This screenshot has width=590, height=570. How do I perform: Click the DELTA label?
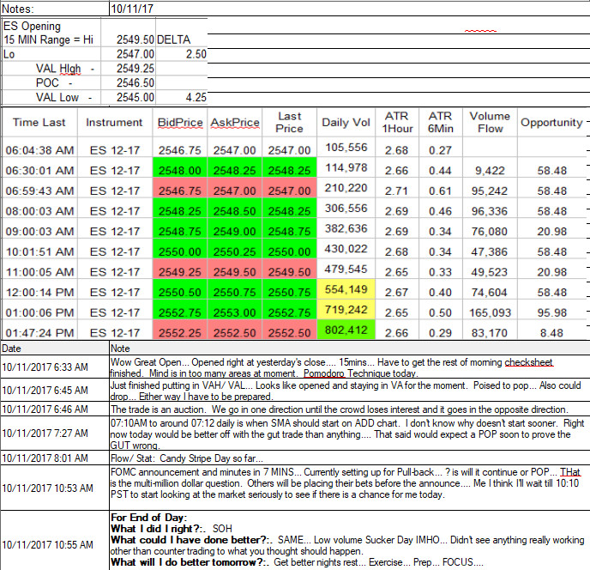click(x=173, y=39)
